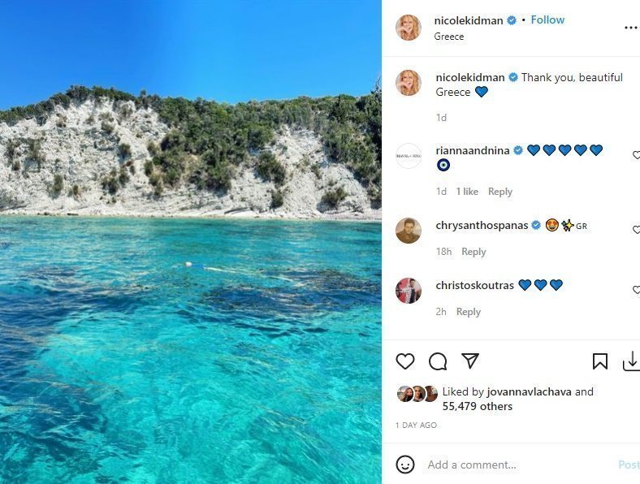Reply to christoskoutras's comment
The height and width of the screenshot is (484, 640).
(468, 312)
